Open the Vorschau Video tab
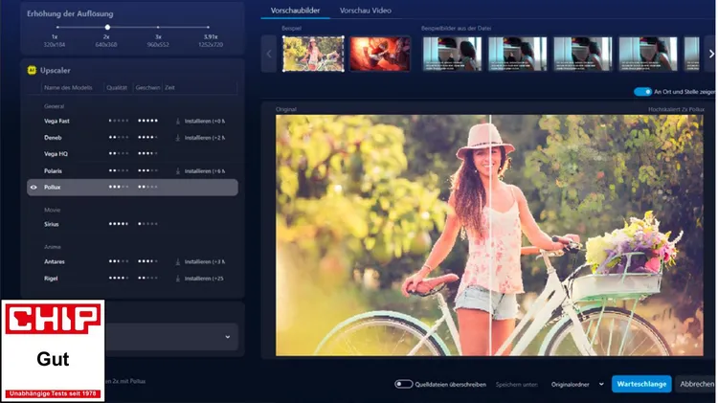Image resolution: width=718 pixels, height=403 pixels. [x=366, y=11]
